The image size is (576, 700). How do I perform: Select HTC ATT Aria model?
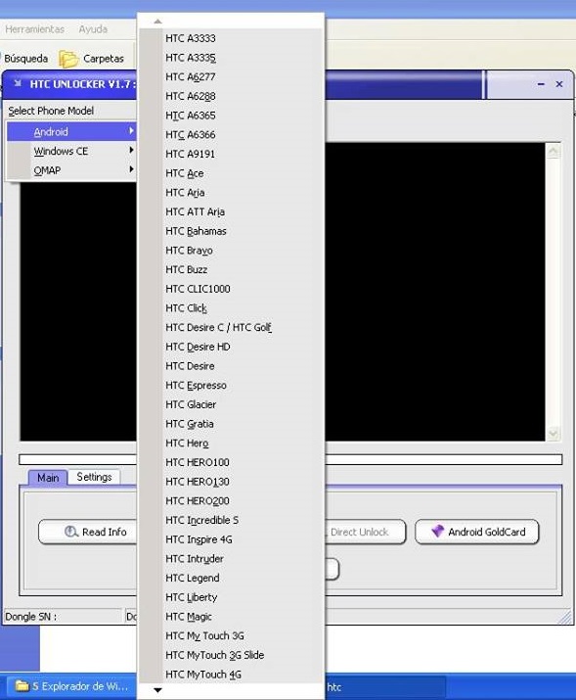pos(231,211)
